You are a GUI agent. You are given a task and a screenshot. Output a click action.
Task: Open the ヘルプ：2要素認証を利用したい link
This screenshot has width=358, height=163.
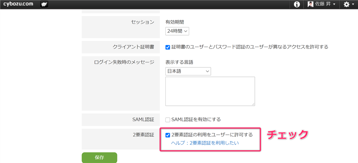pos(205,143)
